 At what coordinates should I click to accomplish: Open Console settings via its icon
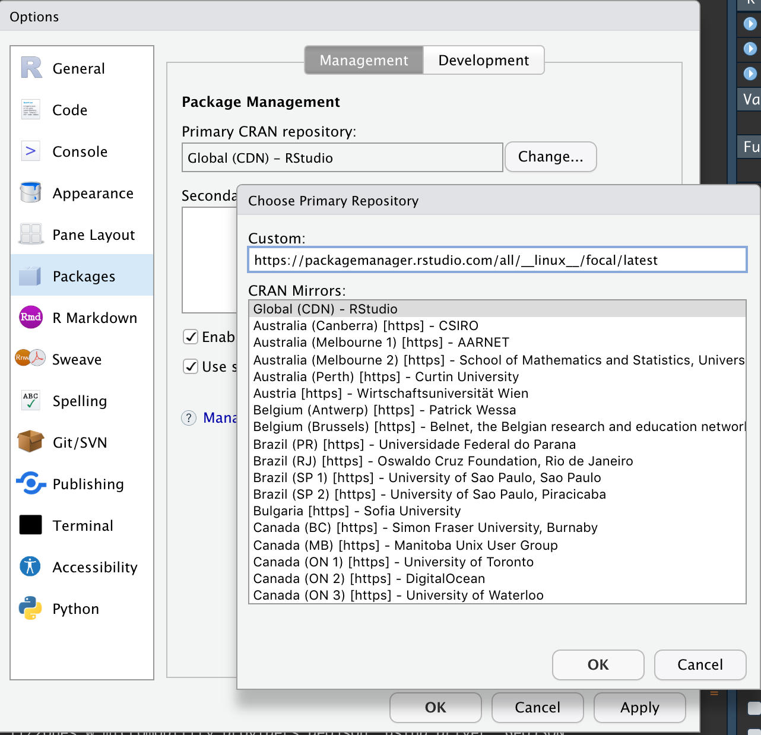pyautogui.click(x=30, y=151)
